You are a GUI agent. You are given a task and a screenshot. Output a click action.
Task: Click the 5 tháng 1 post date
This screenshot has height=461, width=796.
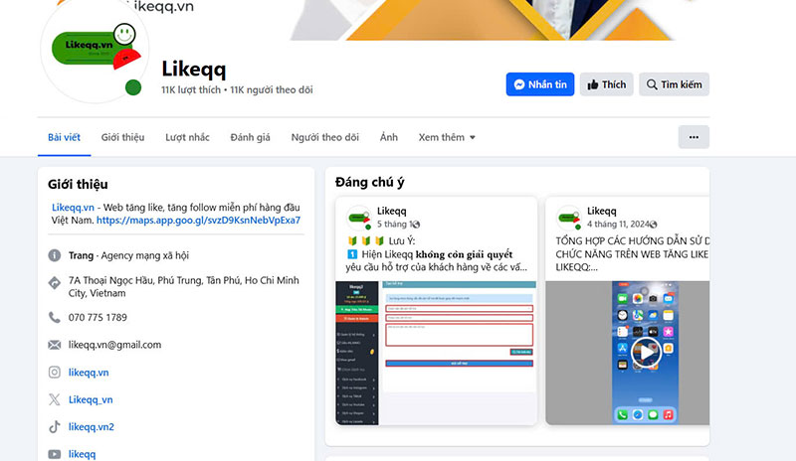coord(393,225)
